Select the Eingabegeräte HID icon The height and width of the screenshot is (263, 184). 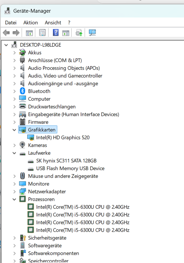(23, 114)
